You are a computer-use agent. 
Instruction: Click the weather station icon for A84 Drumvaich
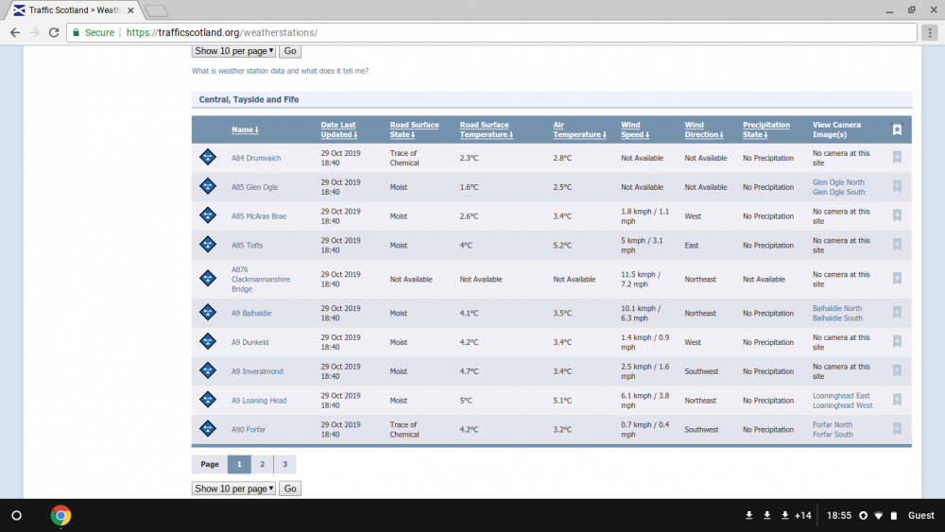[208, 157]
